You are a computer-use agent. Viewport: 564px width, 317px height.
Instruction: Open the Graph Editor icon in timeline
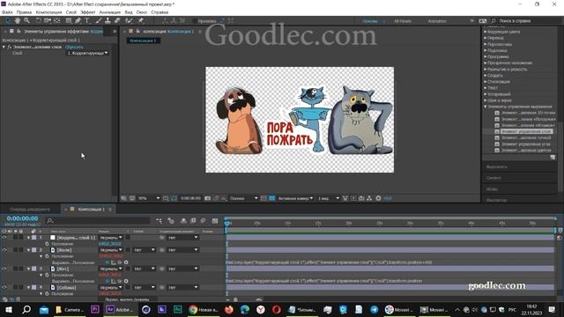[x=215, y=221]
